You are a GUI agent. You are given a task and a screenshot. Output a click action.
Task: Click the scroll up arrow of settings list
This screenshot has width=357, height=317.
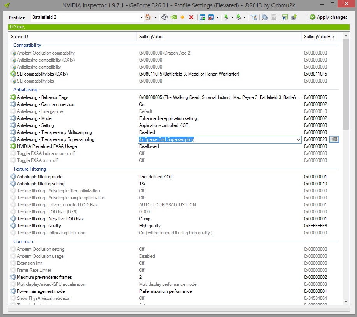(x=346, y=35)
